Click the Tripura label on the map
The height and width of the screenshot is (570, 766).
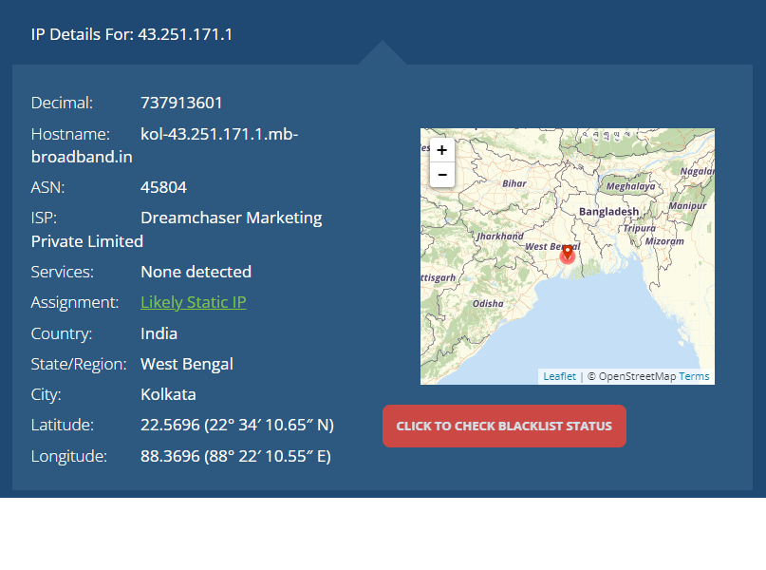(x=640, y=228)
